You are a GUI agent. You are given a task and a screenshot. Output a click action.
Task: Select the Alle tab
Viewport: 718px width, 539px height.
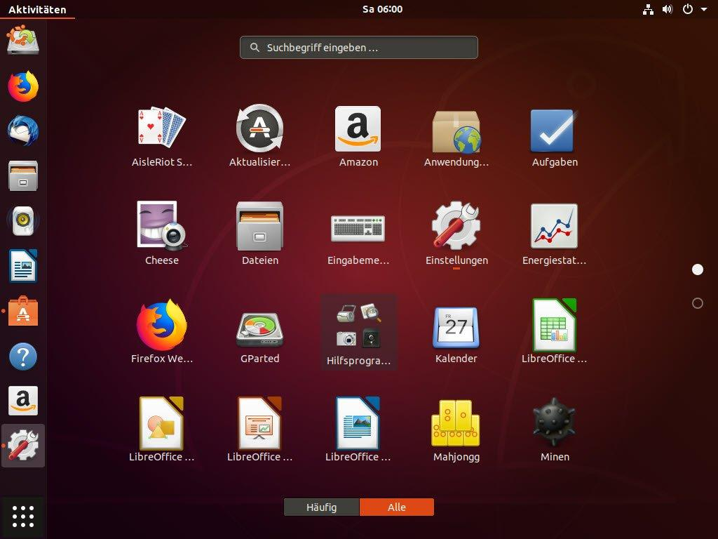point(397,507)
